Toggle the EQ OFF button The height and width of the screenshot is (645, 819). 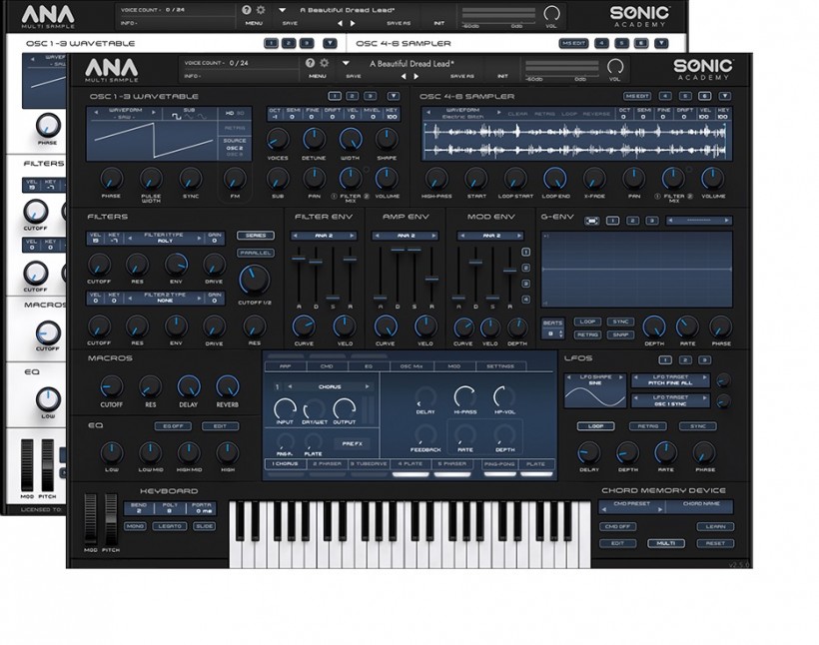(x=173, y=426)
